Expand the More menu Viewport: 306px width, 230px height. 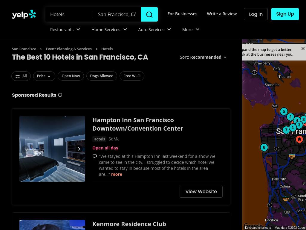[191, 30]
